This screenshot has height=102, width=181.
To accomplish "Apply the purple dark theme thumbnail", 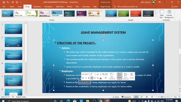I will click(x=81, y=14).
